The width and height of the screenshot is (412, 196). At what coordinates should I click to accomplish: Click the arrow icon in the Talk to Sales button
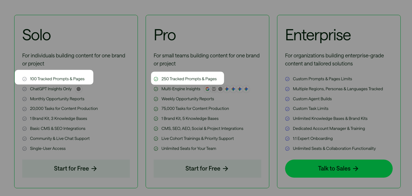pos(356,169)
